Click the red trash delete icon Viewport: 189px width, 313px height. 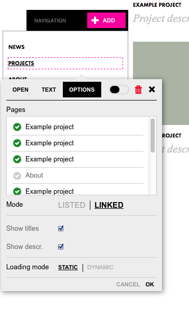[138, 90]
